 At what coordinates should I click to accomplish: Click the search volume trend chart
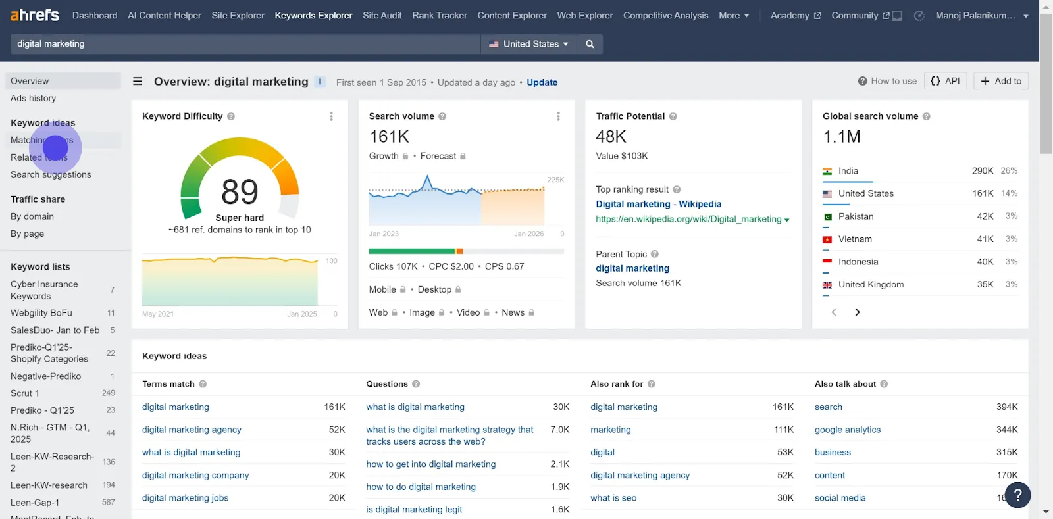coord(457,200)
